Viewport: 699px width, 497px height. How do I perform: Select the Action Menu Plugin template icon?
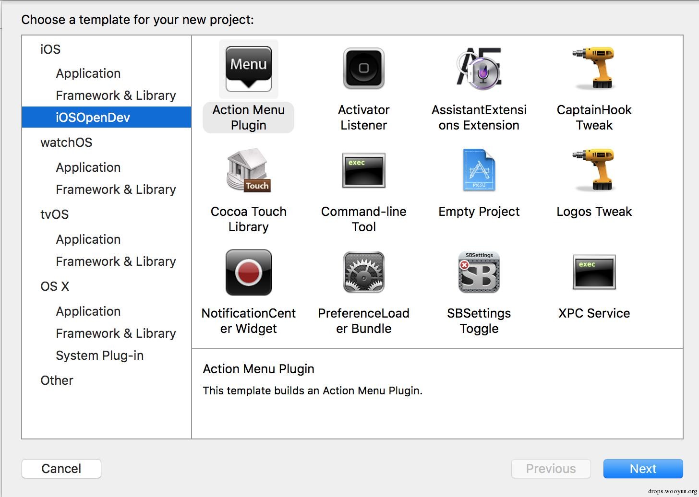click(248, 69)
